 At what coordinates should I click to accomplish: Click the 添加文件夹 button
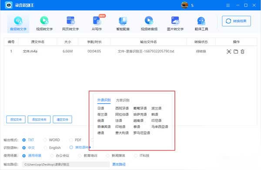tap(39, 119)
